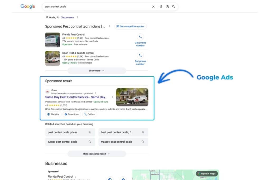Viewport: 270px width, 180px height.
Task: Click the Orkin ad 'Directions' button
Action: point(72,114)
